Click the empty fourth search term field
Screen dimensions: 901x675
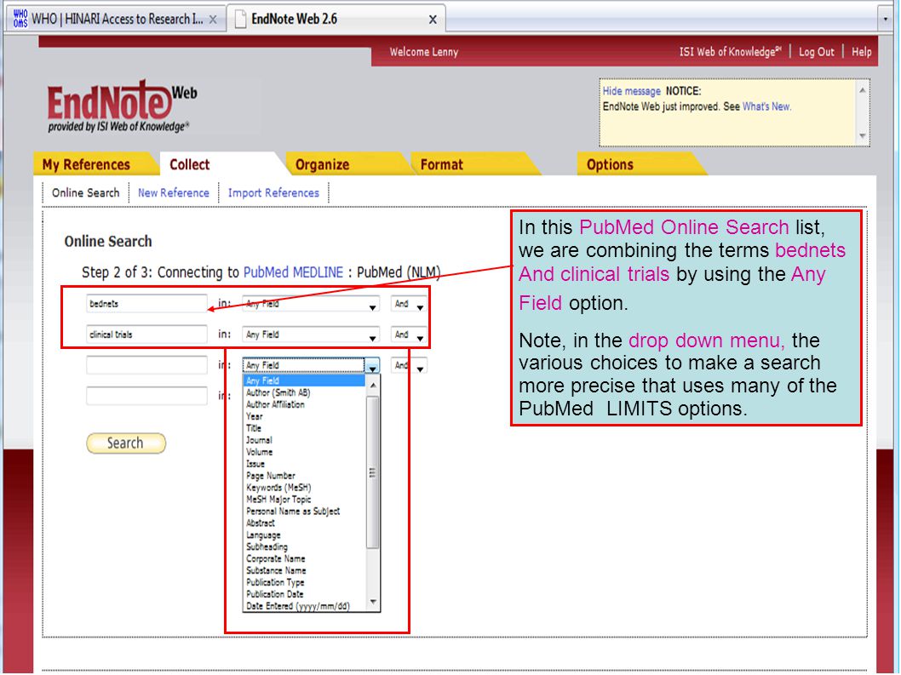146,396
